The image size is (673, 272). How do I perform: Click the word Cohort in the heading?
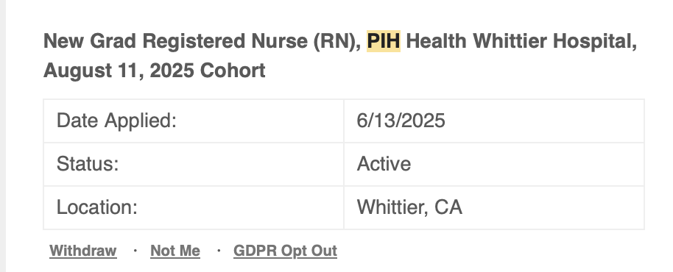point(233,71)
